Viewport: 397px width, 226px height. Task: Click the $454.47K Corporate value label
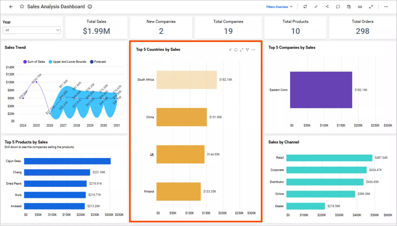click(x=376, y=170)
